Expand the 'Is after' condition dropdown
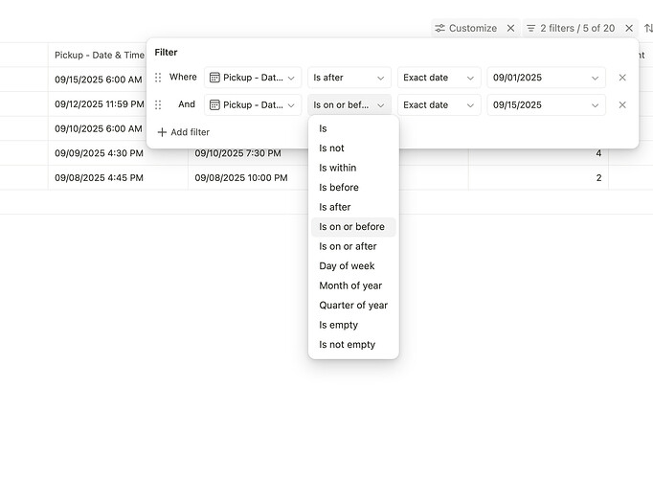Viewport: 653px width, 479px height. click(x=349, y=78)
